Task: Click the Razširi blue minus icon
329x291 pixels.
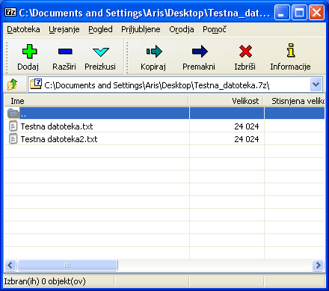Action: click(65, 52)
